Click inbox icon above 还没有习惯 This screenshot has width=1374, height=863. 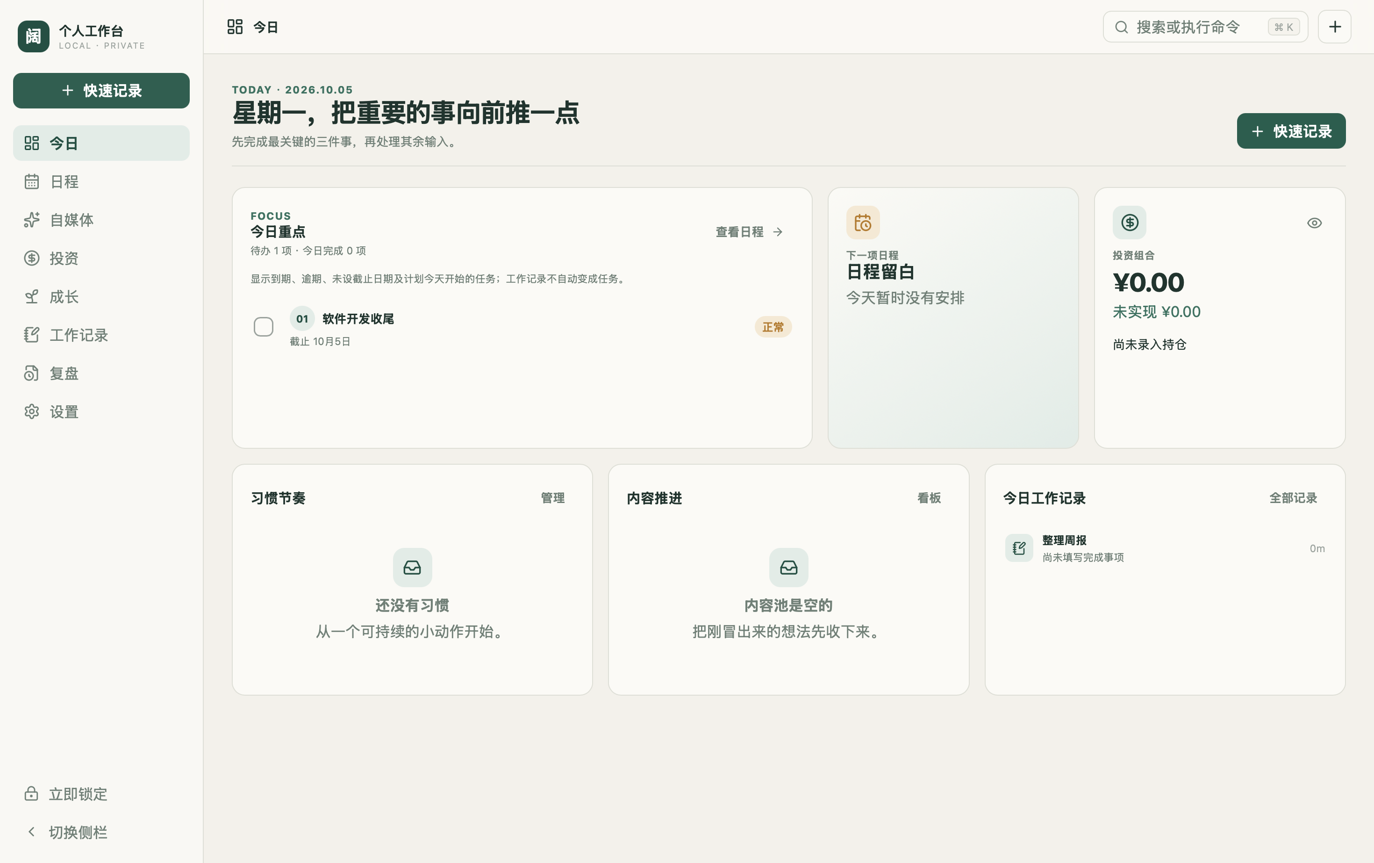(412, 568)
